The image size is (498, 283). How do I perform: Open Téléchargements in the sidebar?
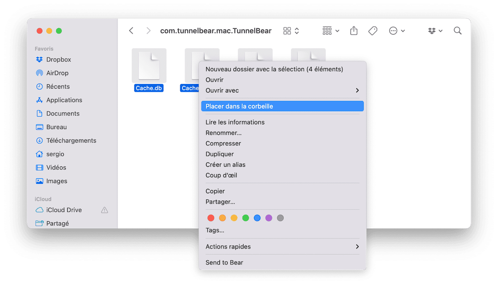pos(71,140)
